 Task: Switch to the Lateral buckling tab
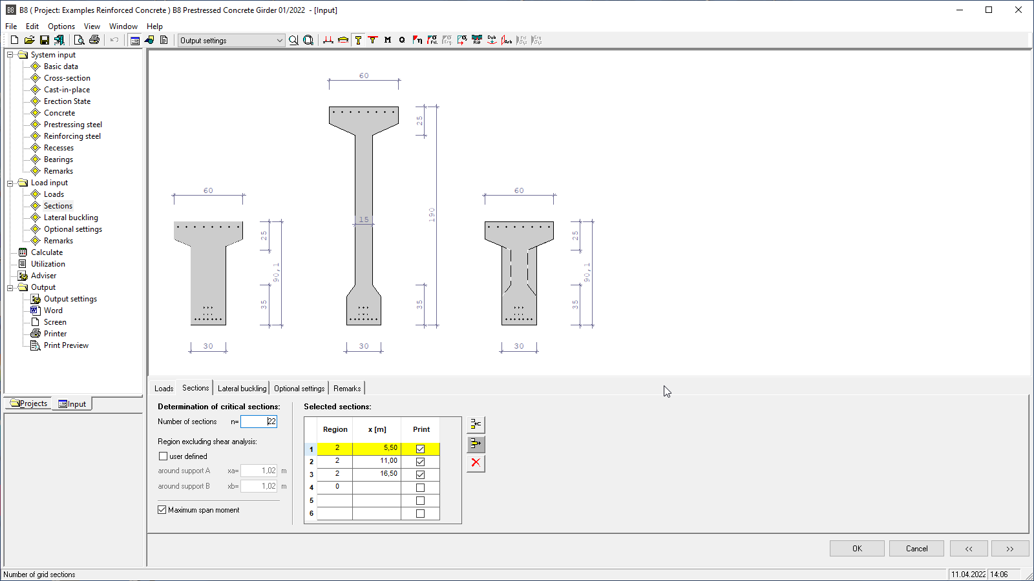[242, 389]
